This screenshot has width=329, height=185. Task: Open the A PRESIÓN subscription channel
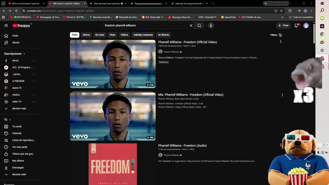coord(20,81)
